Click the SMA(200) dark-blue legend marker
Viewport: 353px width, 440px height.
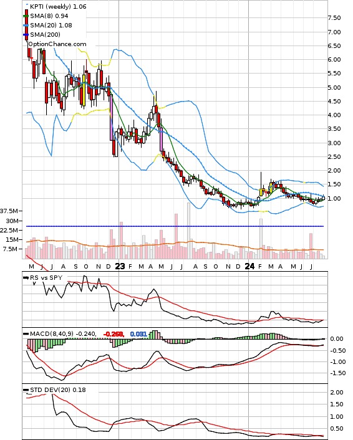(x=26, y=34)
